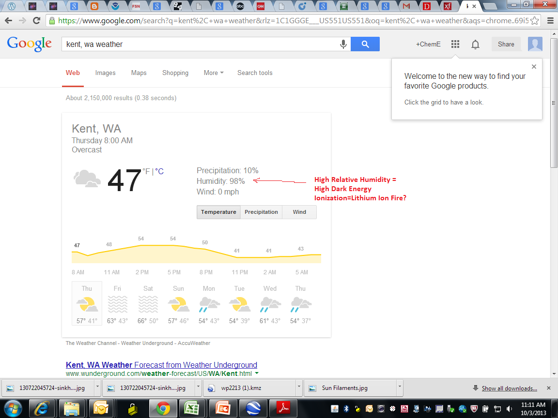This screenshot has height=418, width=558.
Task: Launch Google Chrome from the taskbar
Action: tap(162, 409)
